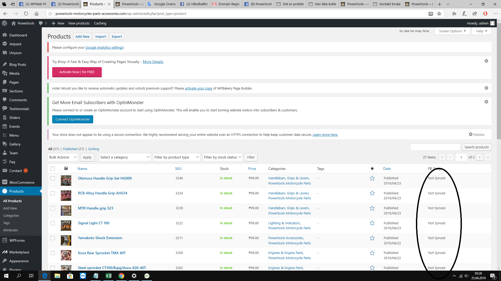This screenshot has width=501, height=281.
Task: Click the Marketplace sidebar icon
Action: (5, 252)
